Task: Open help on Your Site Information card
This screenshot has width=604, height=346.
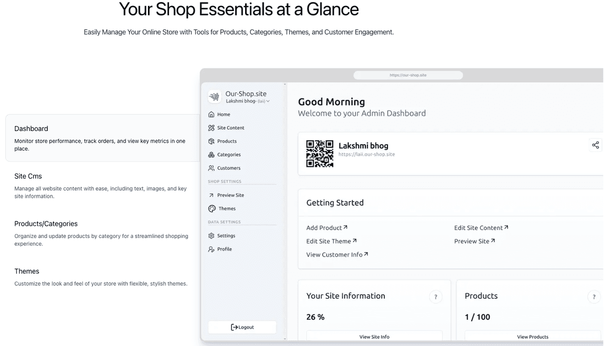Action: tap(436, 297)
